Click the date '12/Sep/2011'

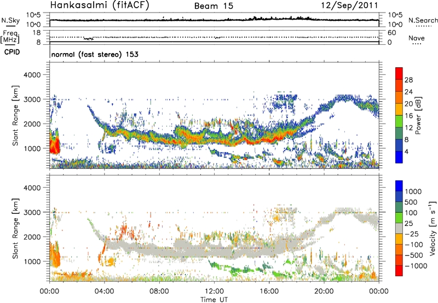349,5
